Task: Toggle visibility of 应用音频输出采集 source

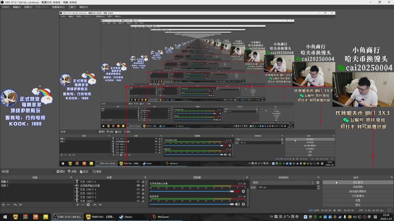Action: 138,186
